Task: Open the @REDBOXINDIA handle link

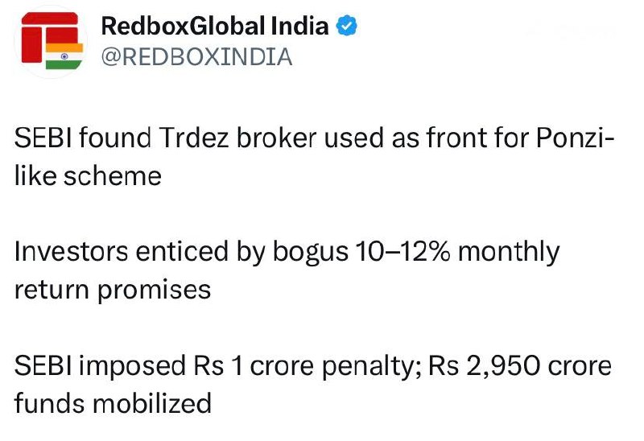Action: pos(196,57)
